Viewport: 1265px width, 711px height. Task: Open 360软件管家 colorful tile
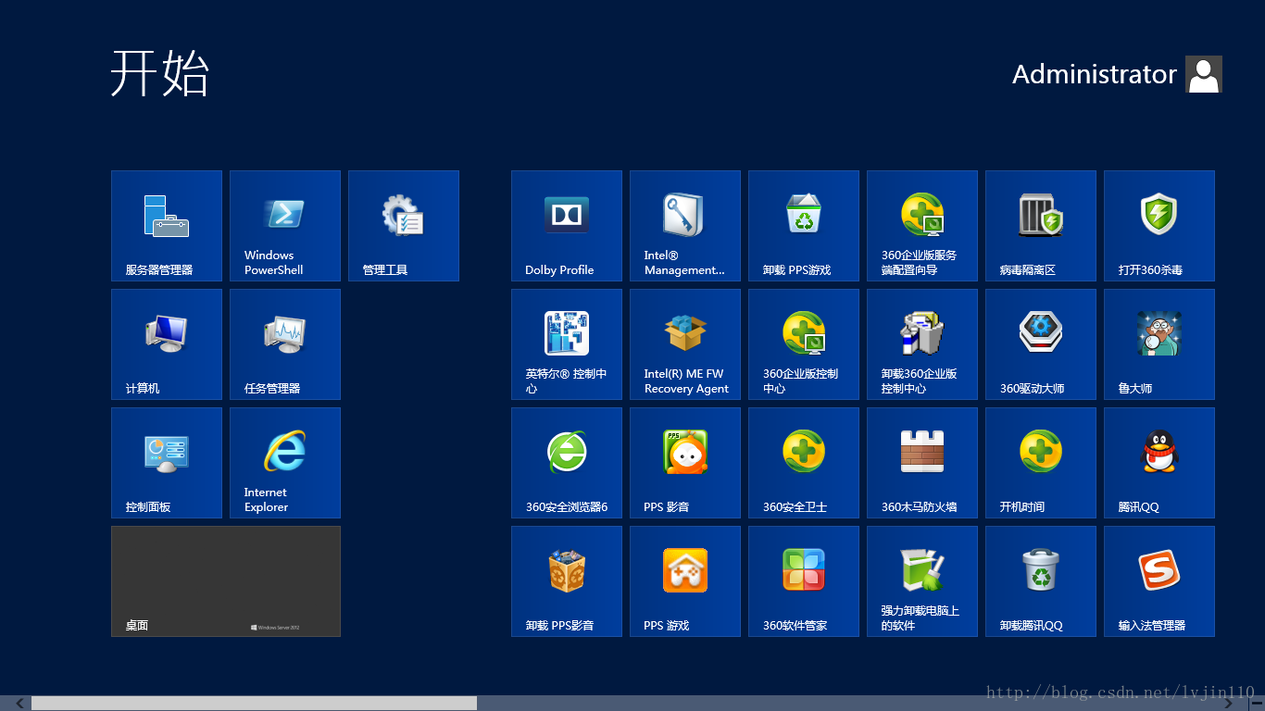[x=804, y=581]
